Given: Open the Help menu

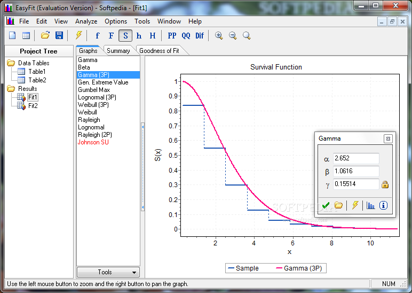Looking at the screenshot, I should 195,21.
